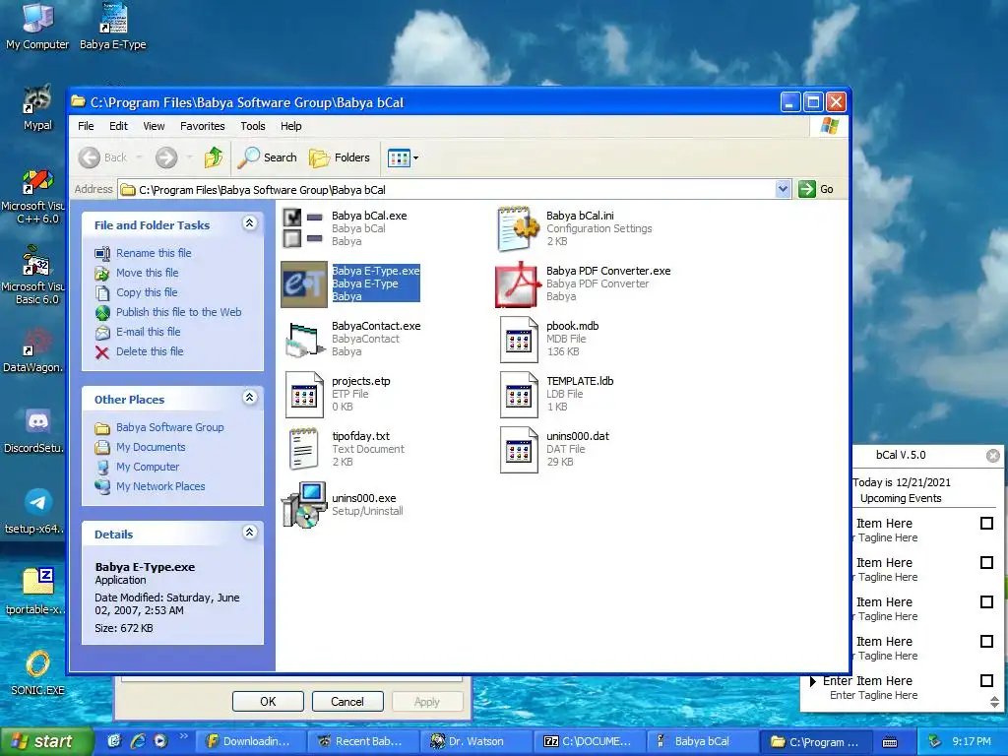Check the second Item Here checkbox
This screenshot has width=1008, height=756.
[986, 562]
